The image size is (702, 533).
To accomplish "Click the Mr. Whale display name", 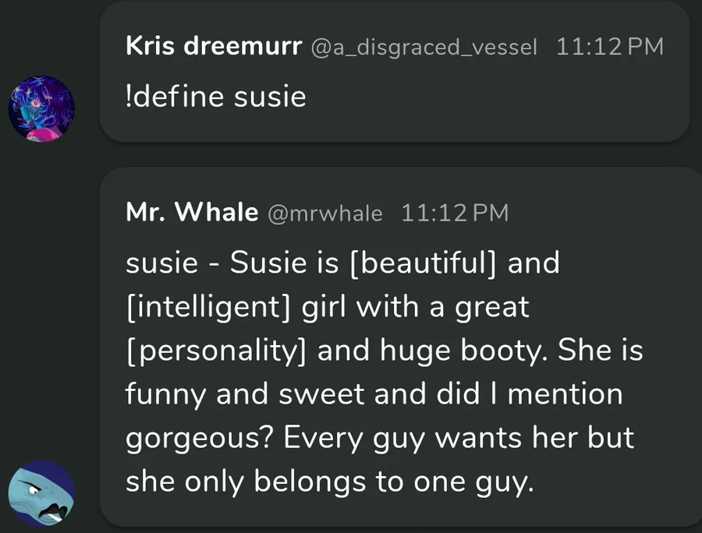I will [x=192, y=213].
